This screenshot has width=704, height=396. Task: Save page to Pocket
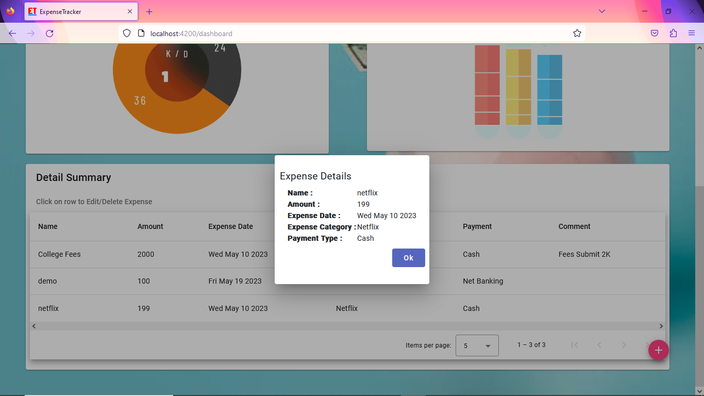point(654,33)
